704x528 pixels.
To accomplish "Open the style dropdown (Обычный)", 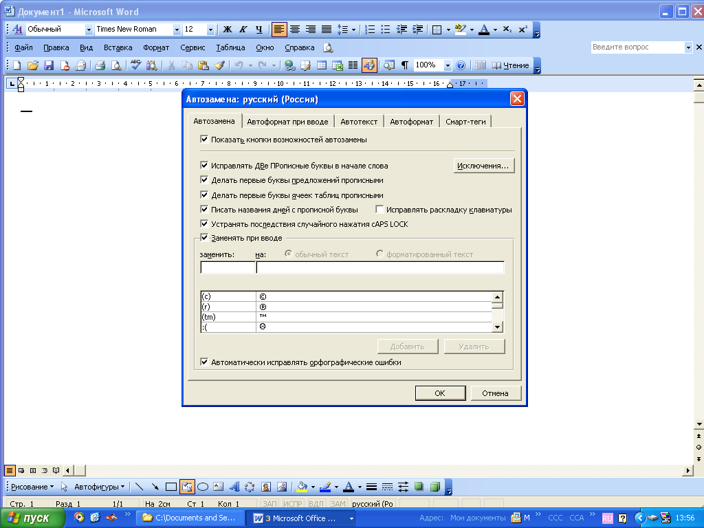I will pos(89,30).
